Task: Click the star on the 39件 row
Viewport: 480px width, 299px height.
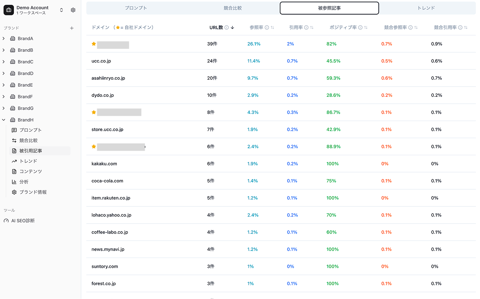Action: tap(94, 44)
